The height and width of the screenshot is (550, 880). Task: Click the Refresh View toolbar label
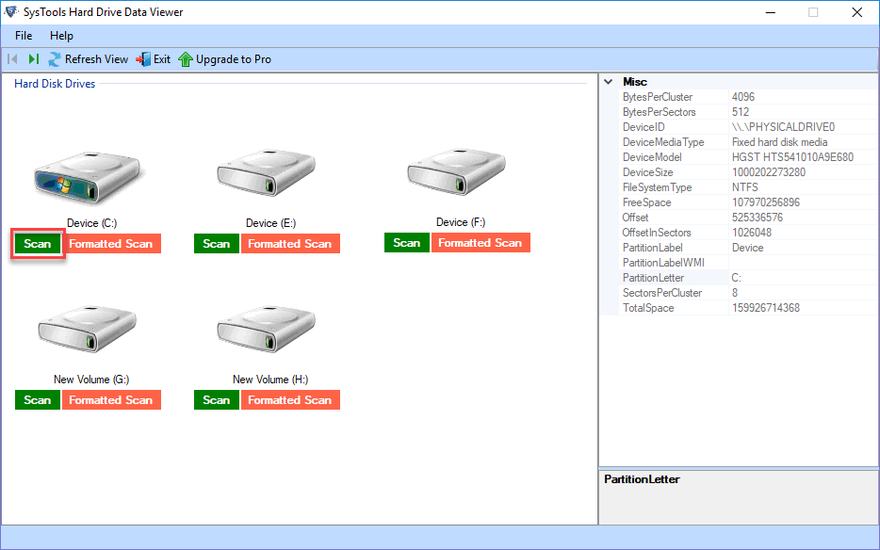96,59
